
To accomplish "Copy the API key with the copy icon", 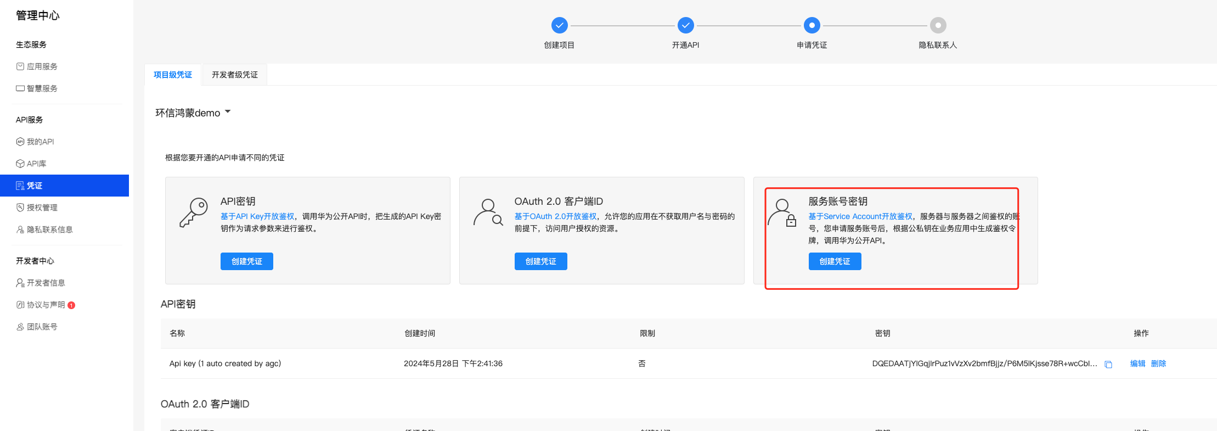I will click(1108, 365).
